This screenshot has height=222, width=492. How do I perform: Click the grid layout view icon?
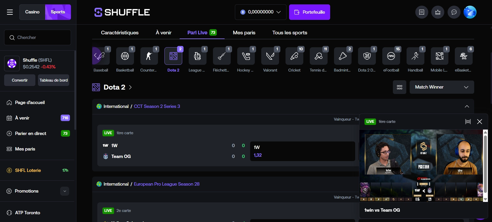[x=400, y=87]
